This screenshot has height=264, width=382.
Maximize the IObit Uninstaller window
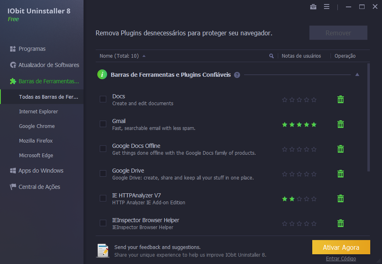362,7
